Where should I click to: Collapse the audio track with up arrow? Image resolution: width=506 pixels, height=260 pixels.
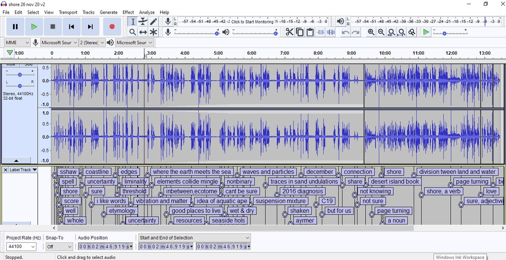point(16,160)
